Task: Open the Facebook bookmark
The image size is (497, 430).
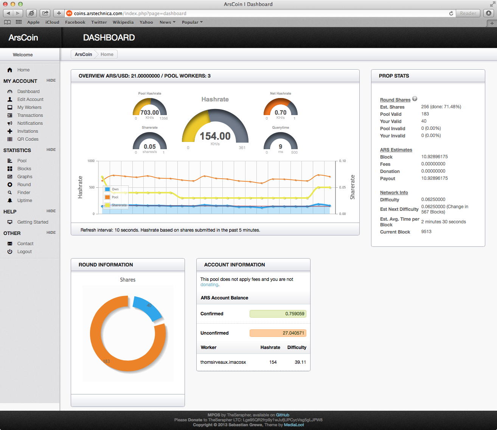Action: coord(75,22)
